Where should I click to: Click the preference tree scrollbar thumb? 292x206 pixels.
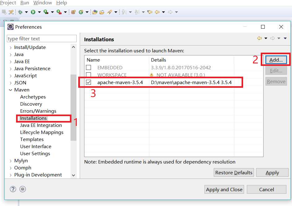[x=74, y=107]
